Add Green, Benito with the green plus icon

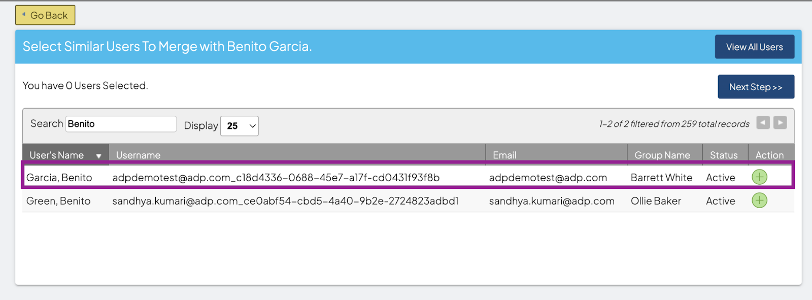759,201
